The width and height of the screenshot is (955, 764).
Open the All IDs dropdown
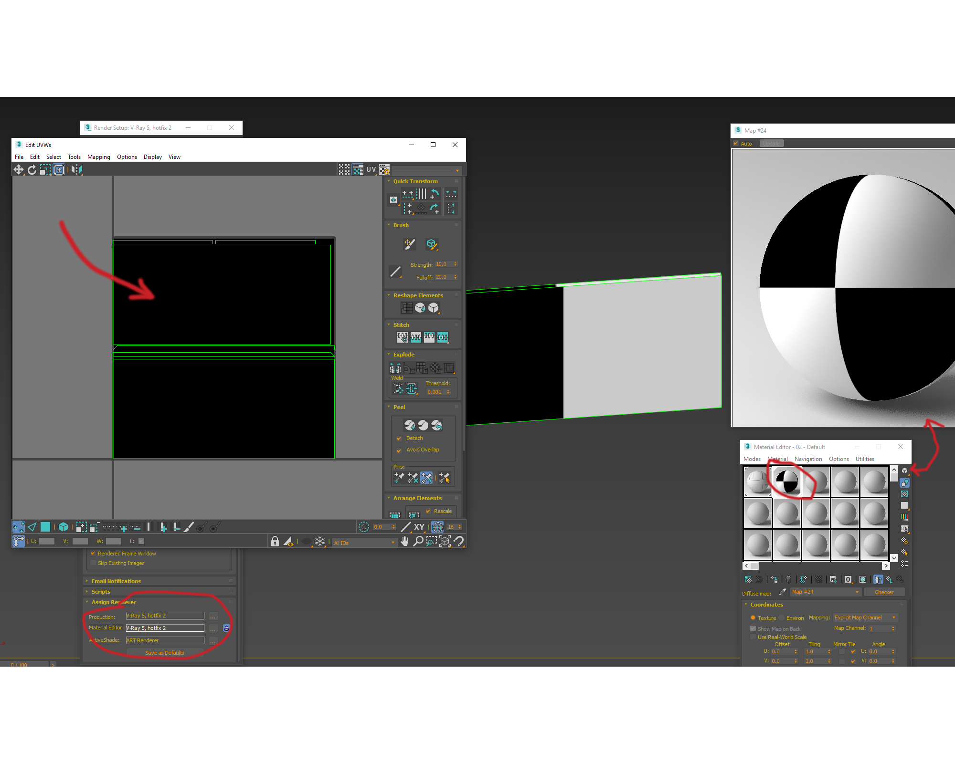[393, 543]
